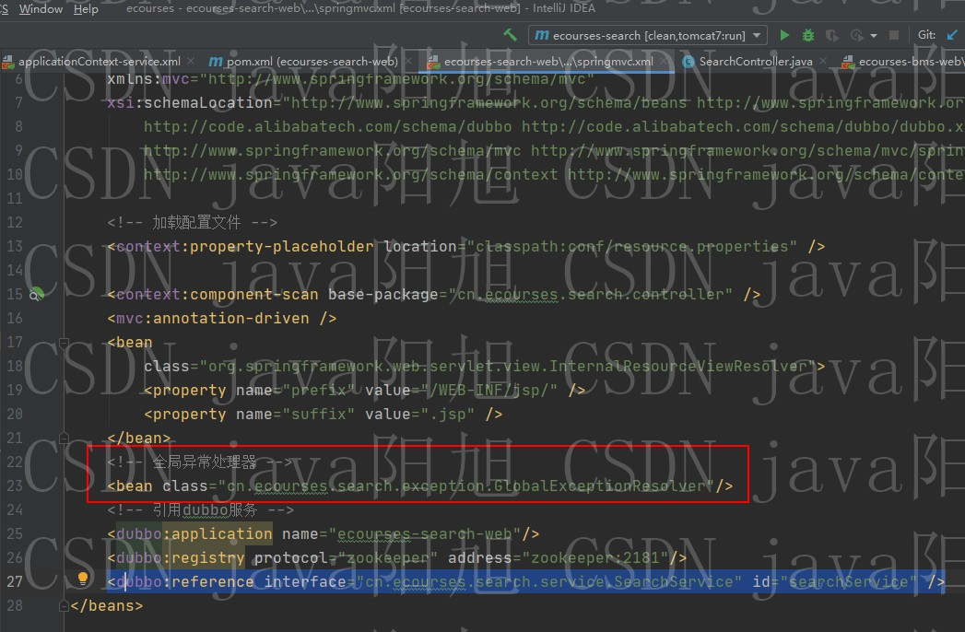Expand the profiler options arrow
Image resolution: width=965 pixels, height=632 pixels.
(874, 36)
